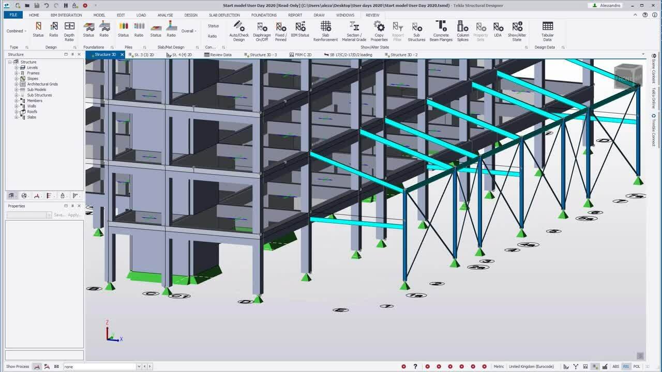Open the Combined type dropdown
The image size is (662, 372).
click(16, 31)
